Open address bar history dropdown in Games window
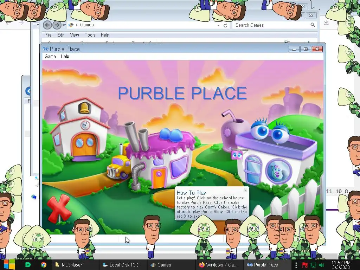This screenshot has height=270, width=360. [x=218, y=25]
